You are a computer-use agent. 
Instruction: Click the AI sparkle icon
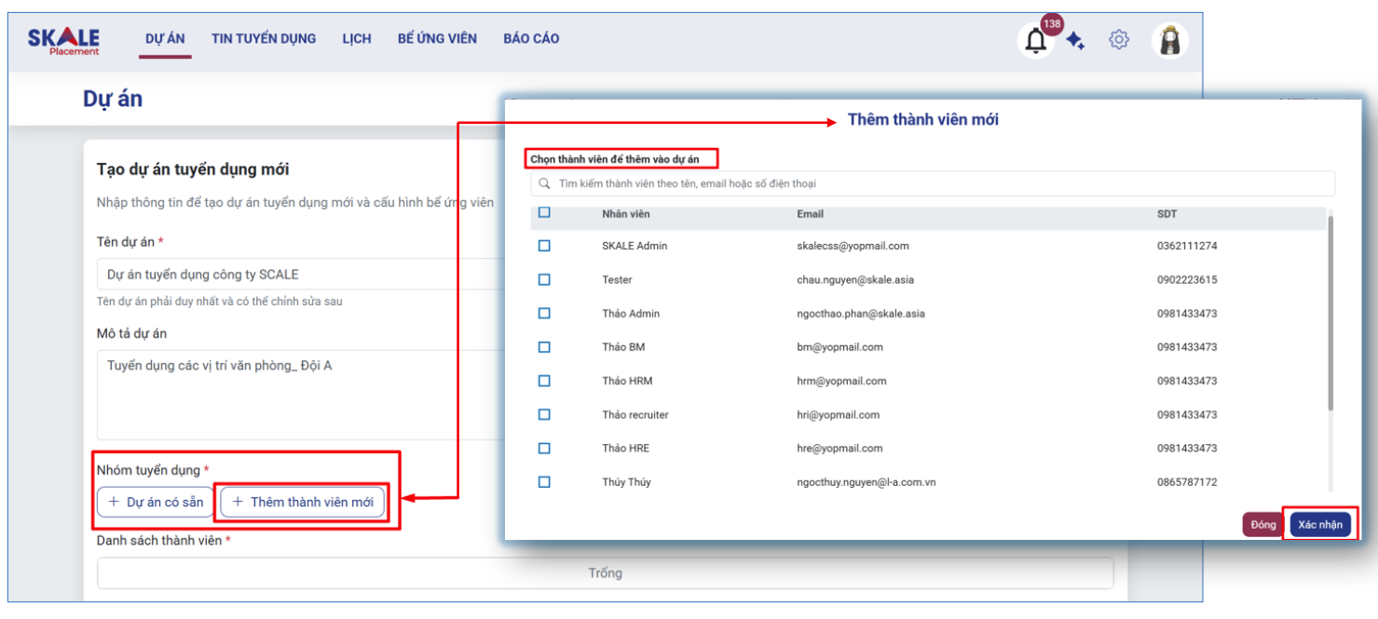click(1075, 41)
